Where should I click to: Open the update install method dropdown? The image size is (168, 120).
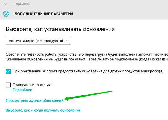pyautogui.click(x=38, y=41)
